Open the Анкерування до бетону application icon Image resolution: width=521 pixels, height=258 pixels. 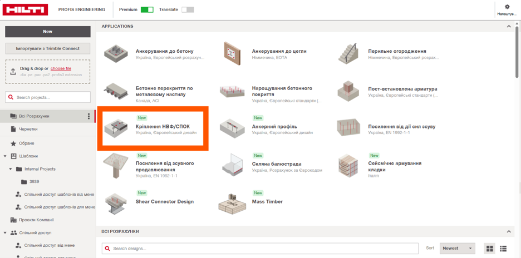tap(115, 54)
